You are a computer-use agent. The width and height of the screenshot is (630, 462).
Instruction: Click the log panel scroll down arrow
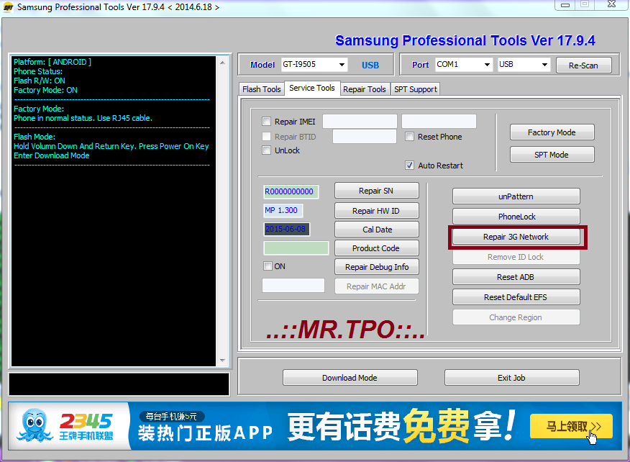click(223, 361)
